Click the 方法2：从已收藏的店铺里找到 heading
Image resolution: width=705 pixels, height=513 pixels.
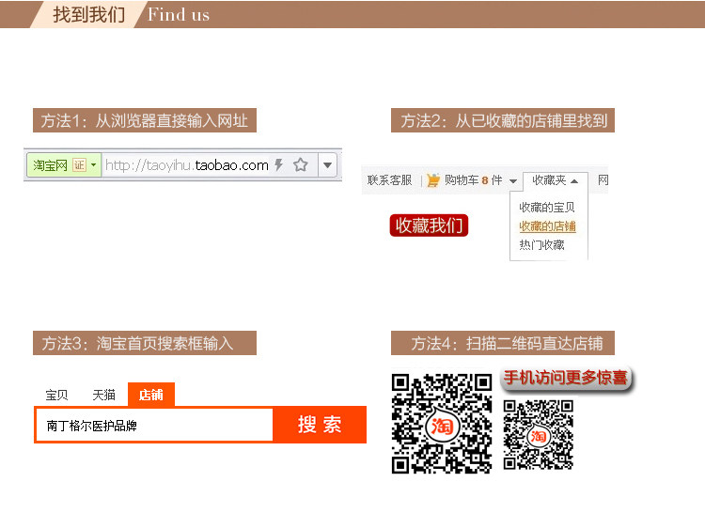tap(503, 120)
